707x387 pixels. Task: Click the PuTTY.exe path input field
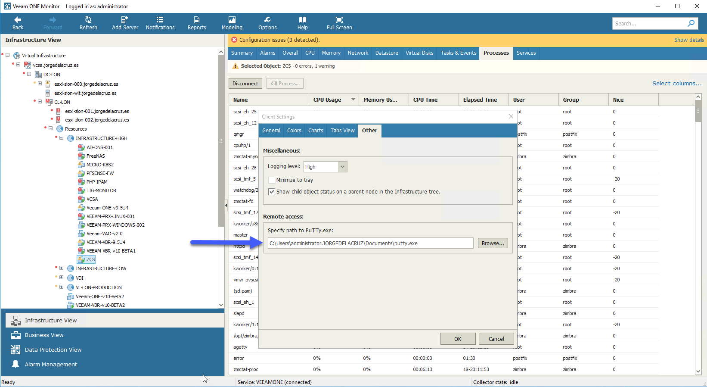370,243
